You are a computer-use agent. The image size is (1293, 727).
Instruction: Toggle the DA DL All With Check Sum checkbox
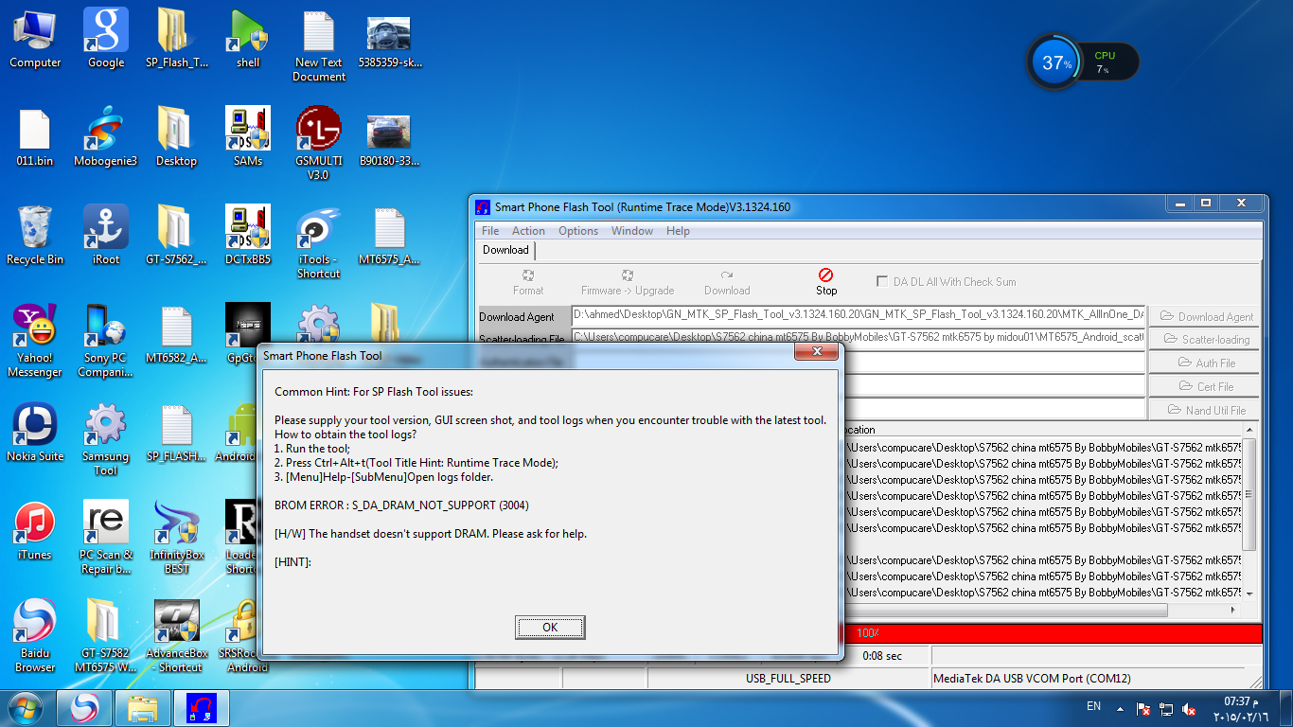[882, 282]
